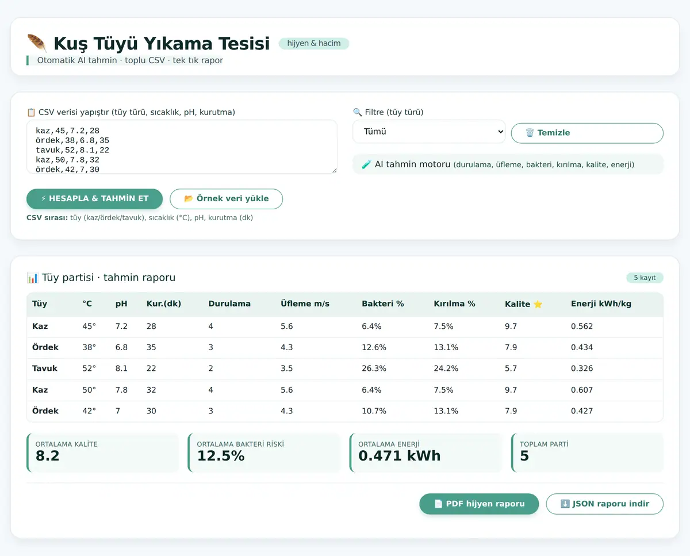
Task: Click the "0.607" energy value
Action: (582, 390)
